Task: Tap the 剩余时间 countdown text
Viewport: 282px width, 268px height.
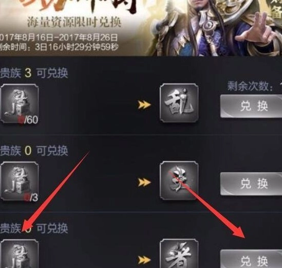Action: click(59, 47)
